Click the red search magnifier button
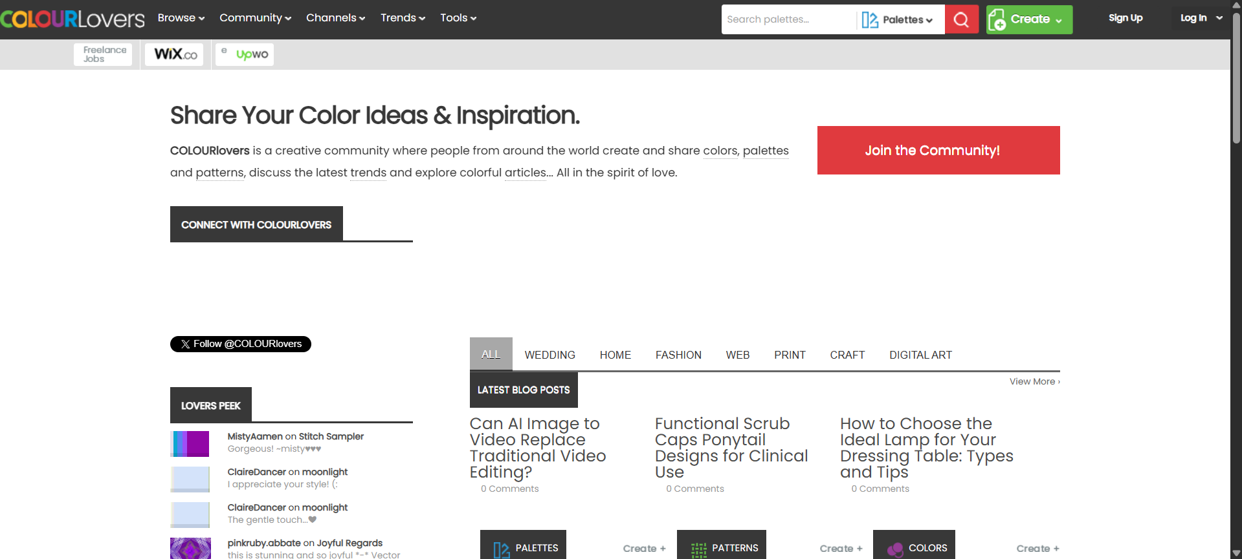Image resolution: width=1242 pixels, height=559 pixels. 961,19
